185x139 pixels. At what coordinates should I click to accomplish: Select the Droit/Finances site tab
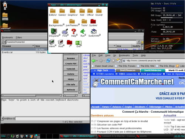pyautogui.click(x=128, y=70)
